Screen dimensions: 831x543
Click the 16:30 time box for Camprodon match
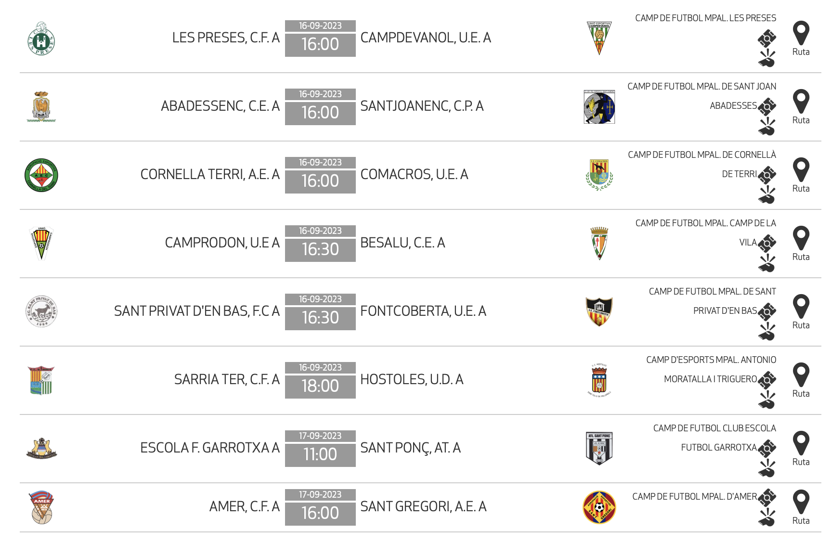pyautogui.click(x=320, y=249)
